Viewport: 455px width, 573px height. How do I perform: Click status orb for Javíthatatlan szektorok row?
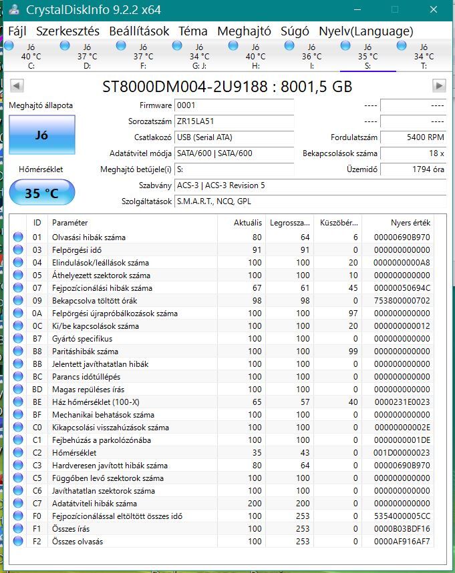18,490
